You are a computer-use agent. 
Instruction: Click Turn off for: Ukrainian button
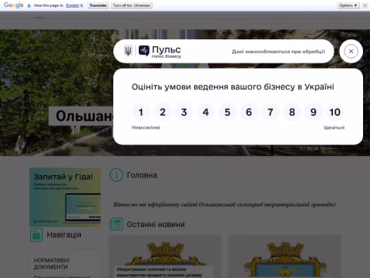pos(132,5)
